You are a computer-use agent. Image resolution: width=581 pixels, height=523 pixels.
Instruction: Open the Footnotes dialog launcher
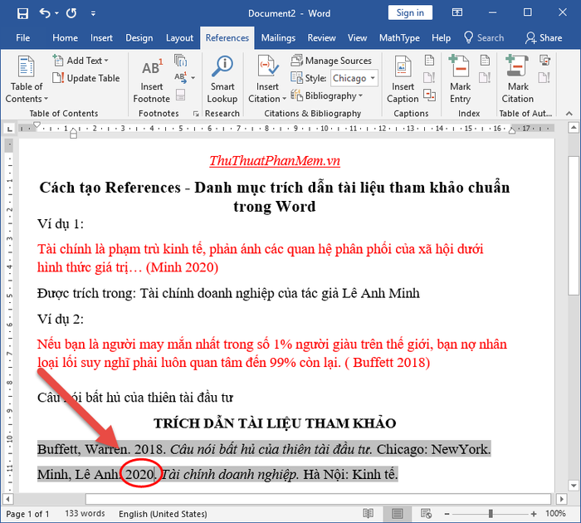click(196, 114)
